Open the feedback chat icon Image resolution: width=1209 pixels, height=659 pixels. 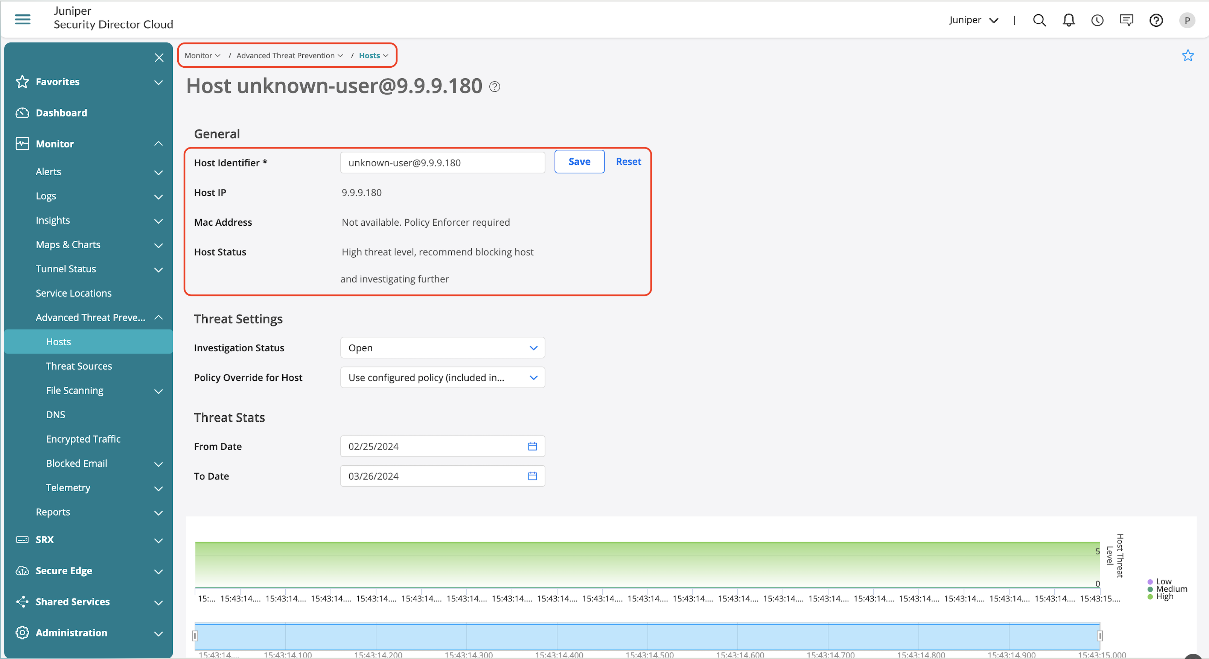click(1127, 20)
